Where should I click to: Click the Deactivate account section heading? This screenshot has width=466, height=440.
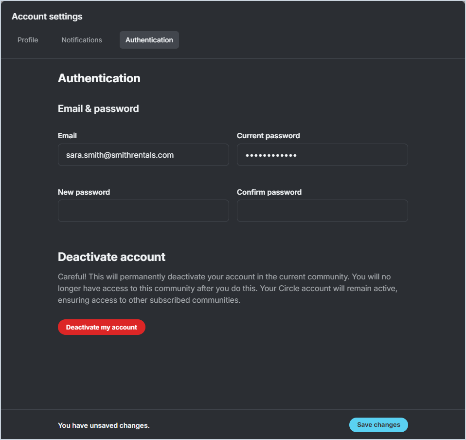[x=111, y=257]
